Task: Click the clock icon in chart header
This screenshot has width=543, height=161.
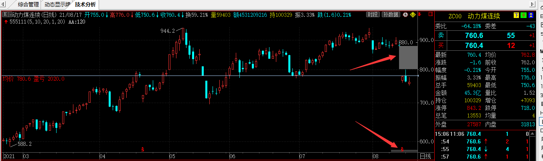Action: 405,14
